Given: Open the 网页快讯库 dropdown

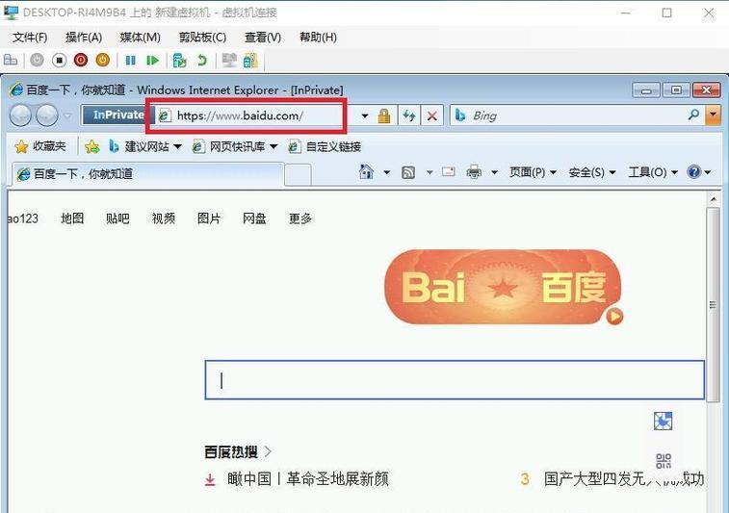Looking at the screenshot, I should coord(235,147).
